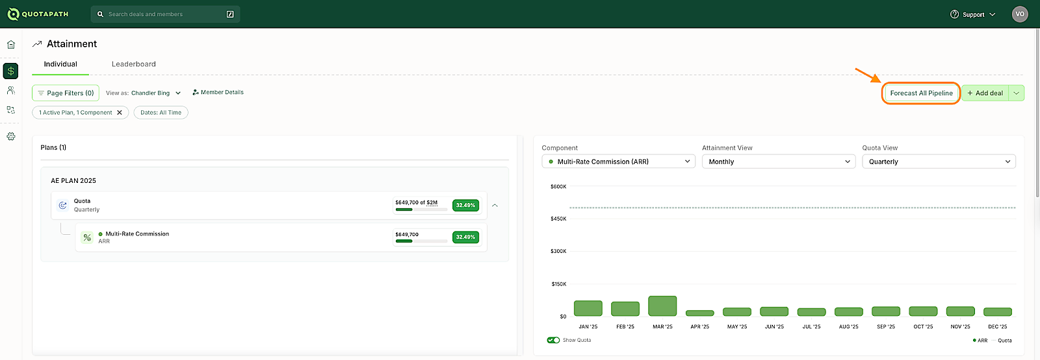Open the Add deal split-button arrow
The image size is (1040, 360).
pos(1017,93)
